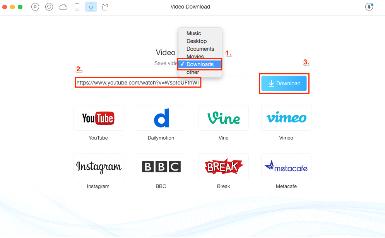Click the YouTube text label
Screen dimensions: 385x238
tap(98, 138)
